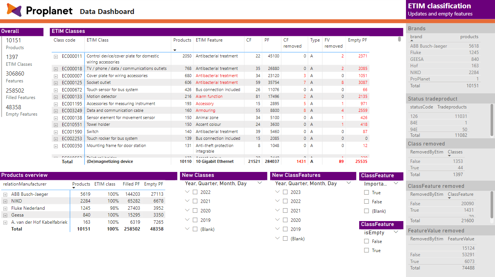Expand the Geesa manufacturer row
This screenshot has width=495, height=277.
(5, 215)
